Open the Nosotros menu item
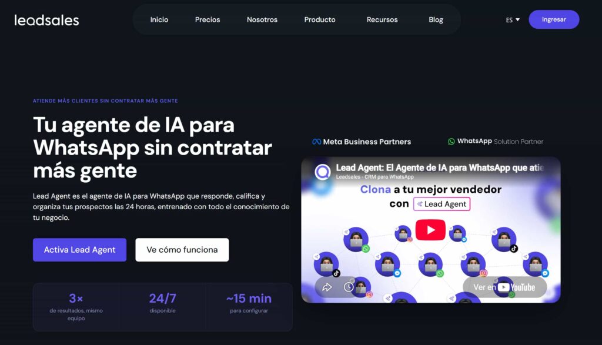Screen dimensions: 602x345 coord(262,19)
